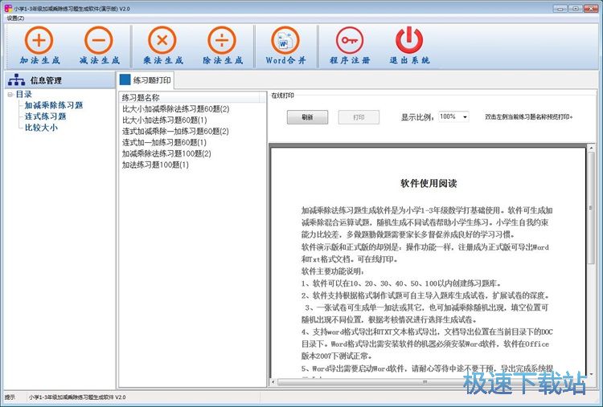
Task: Click status bar text 小学1-3年级加减乘除练习题生成软件 V2.0
Action: click(x=77, y=397)
